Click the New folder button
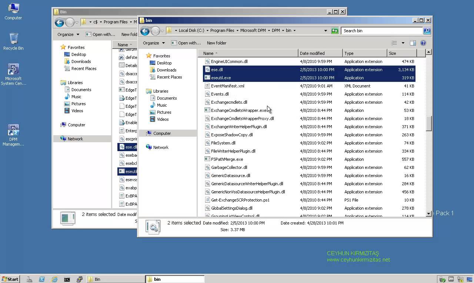Viewport: 474px width, 283px height. pyautogui.click(x=217, y=43)
